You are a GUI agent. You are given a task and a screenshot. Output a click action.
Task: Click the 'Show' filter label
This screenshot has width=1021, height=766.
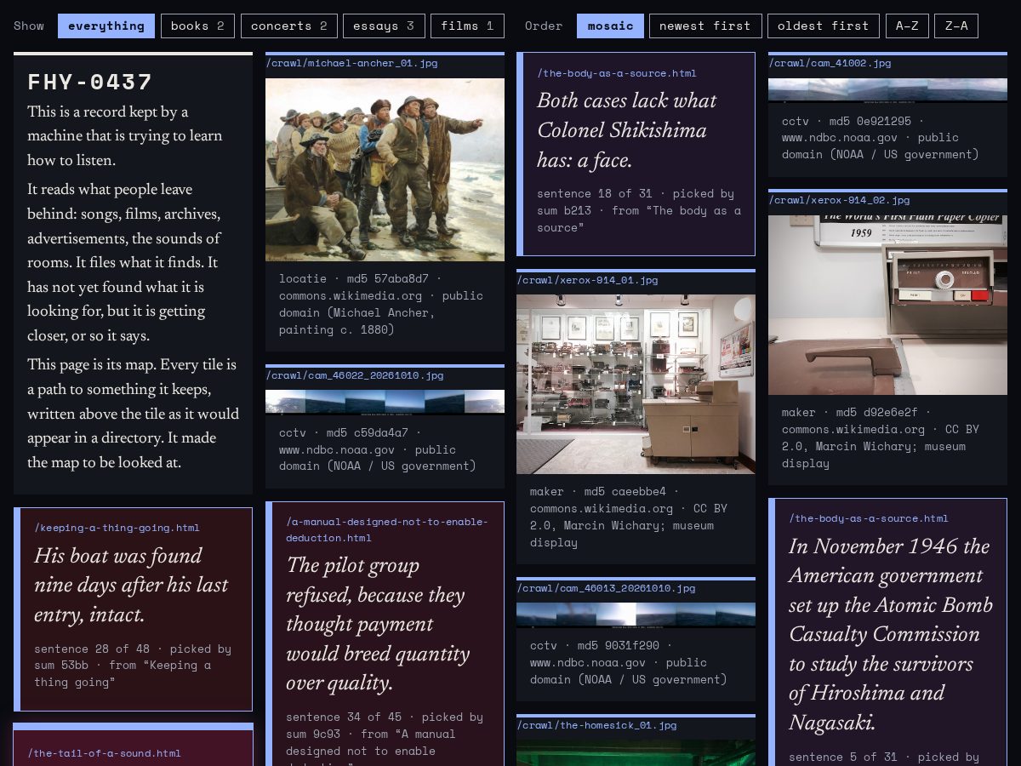[29, 26]
